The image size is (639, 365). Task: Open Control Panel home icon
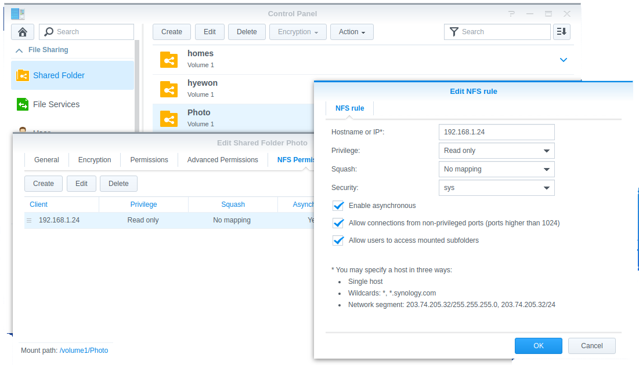tap(23, 32)
